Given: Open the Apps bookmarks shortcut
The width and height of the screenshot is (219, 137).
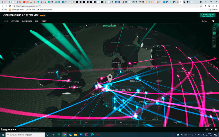Looking at the screenshot, I should (x=5, y=10).
